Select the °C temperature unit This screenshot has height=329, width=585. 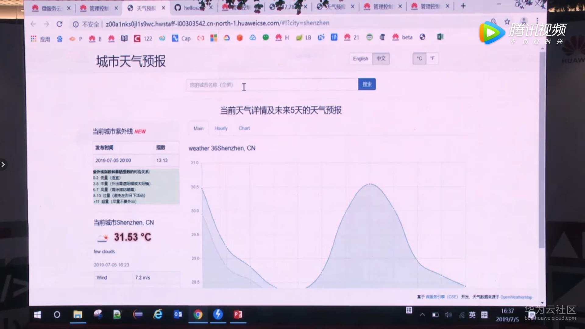(x=419, y=58)
